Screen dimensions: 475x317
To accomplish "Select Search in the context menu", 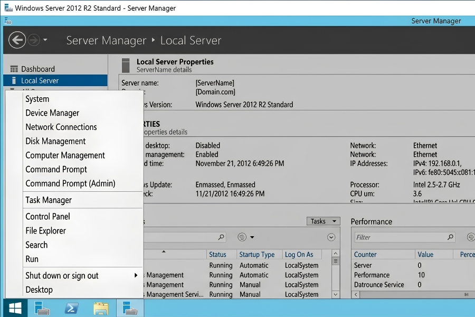I will click(x=36, y=245).
